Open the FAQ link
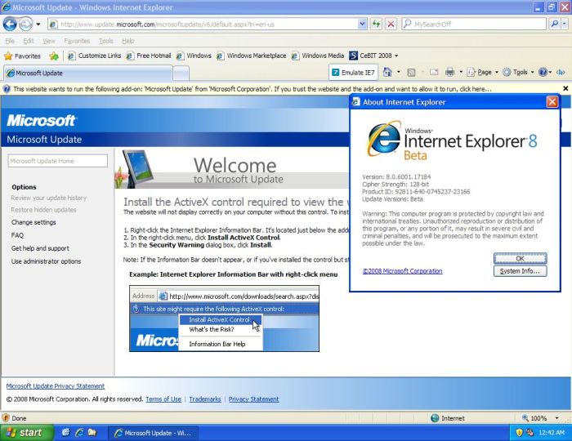Viewport: 572px width, 441px height. tap(17, 235)
